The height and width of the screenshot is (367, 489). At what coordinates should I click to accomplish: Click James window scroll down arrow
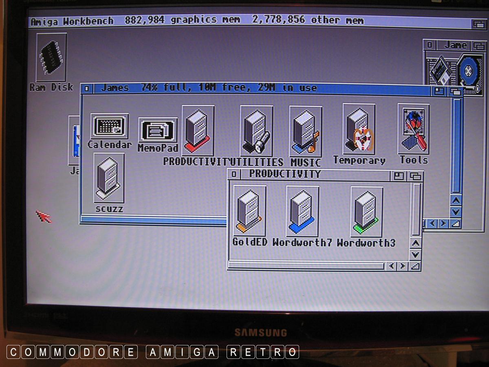[456, 212]
